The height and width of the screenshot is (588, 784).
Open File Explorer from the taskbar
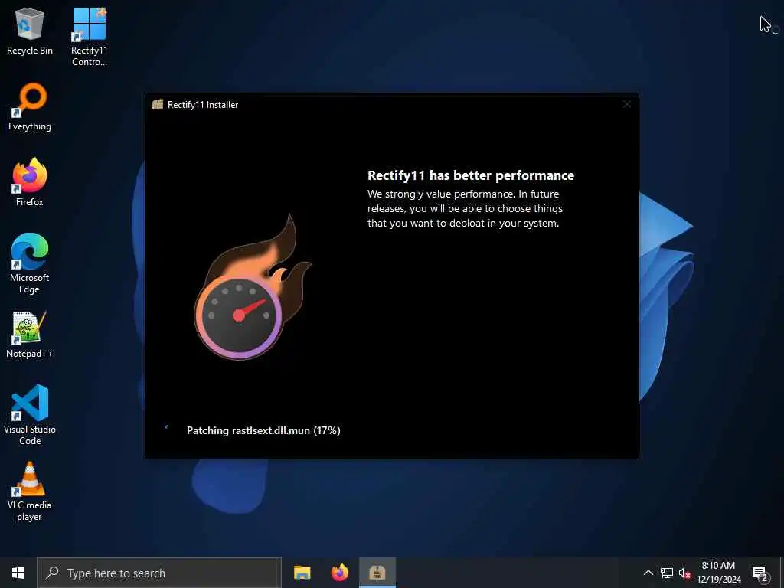302,573
